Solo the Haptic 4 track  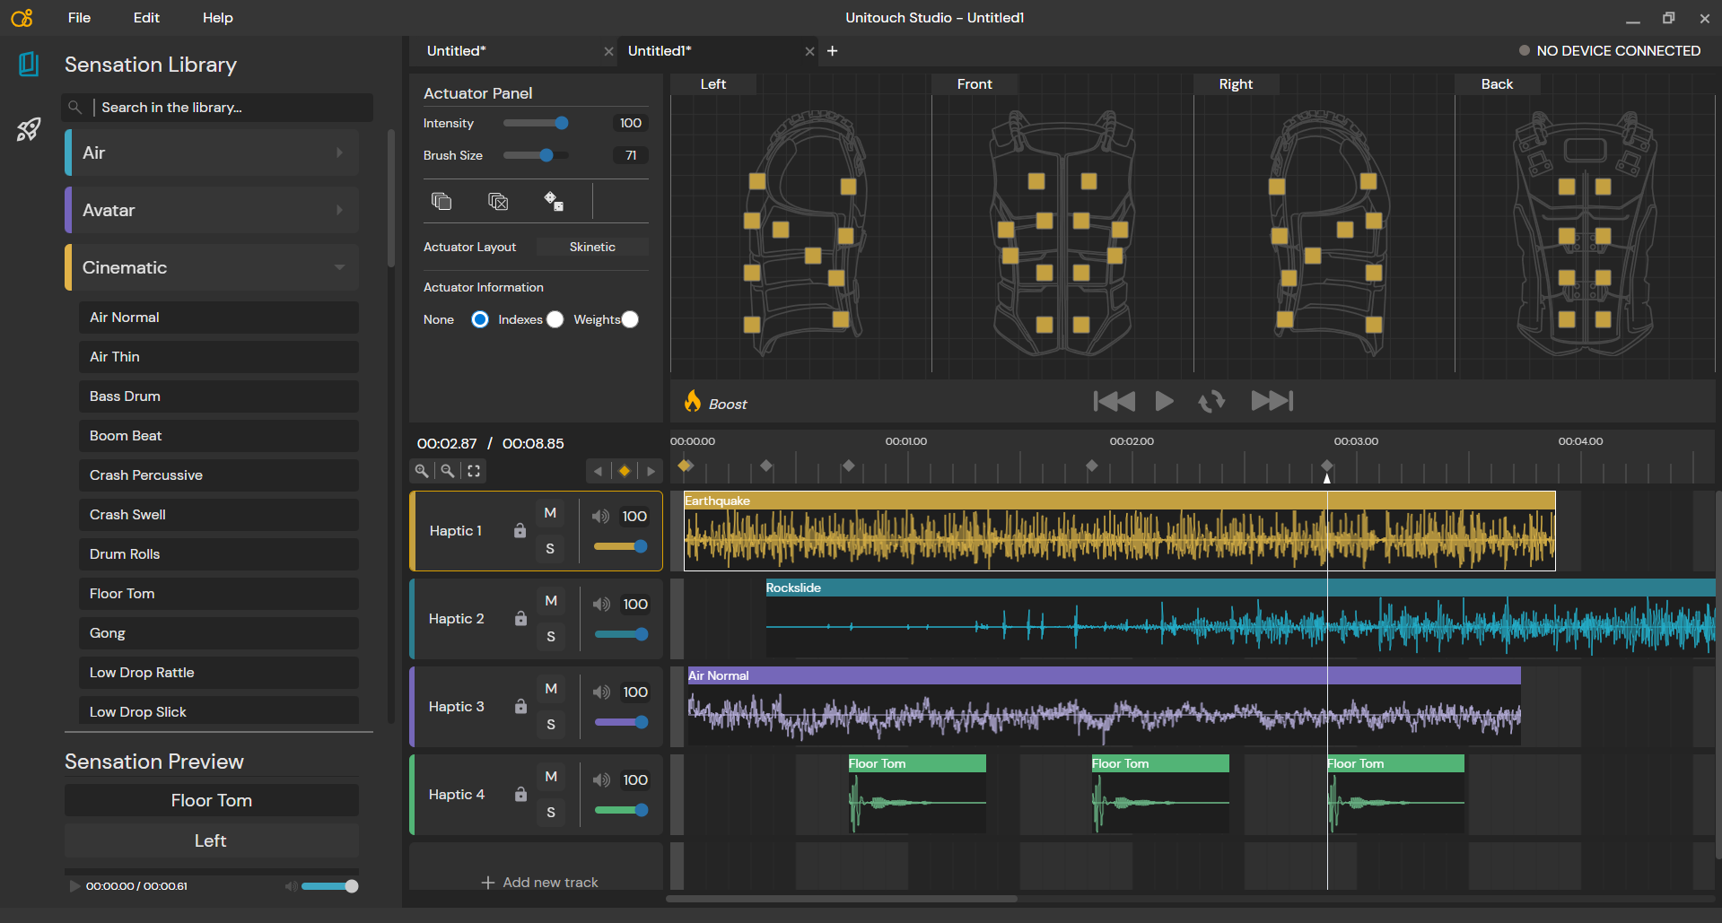point(551,813)
